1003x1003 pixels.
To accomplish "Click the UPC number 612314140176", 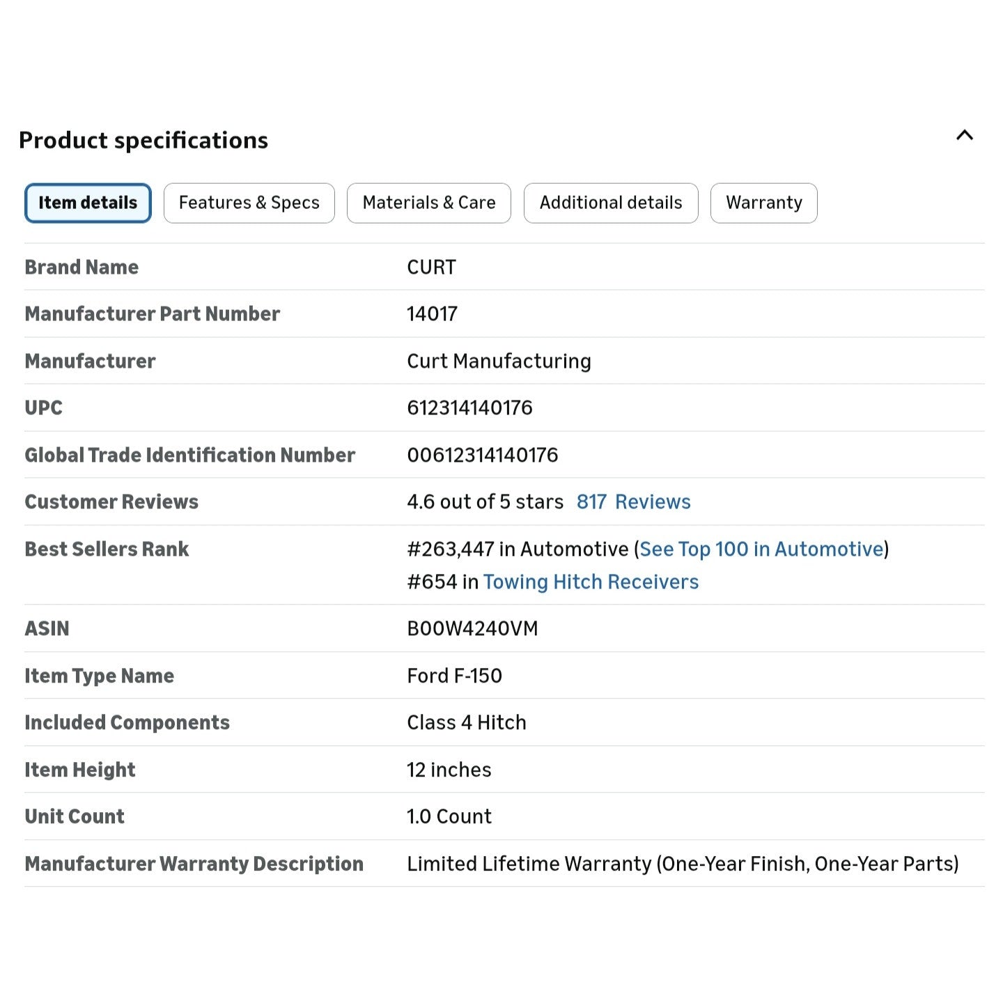I will click(x=469, y=407).
